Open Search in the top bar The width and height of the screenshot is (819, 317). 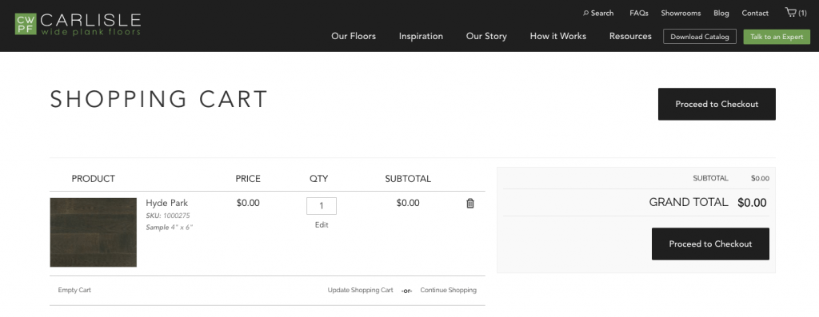(x=598, y=13)
